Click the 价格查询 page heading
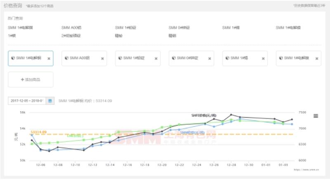 (13, 5)
